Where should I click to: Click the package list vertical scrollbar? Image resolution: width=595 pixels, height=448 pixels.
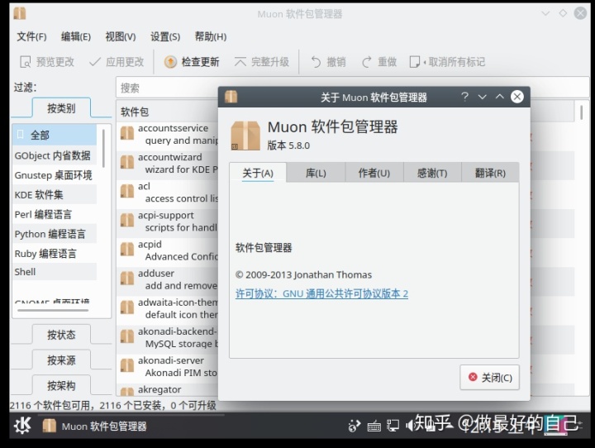click(581, 112)
